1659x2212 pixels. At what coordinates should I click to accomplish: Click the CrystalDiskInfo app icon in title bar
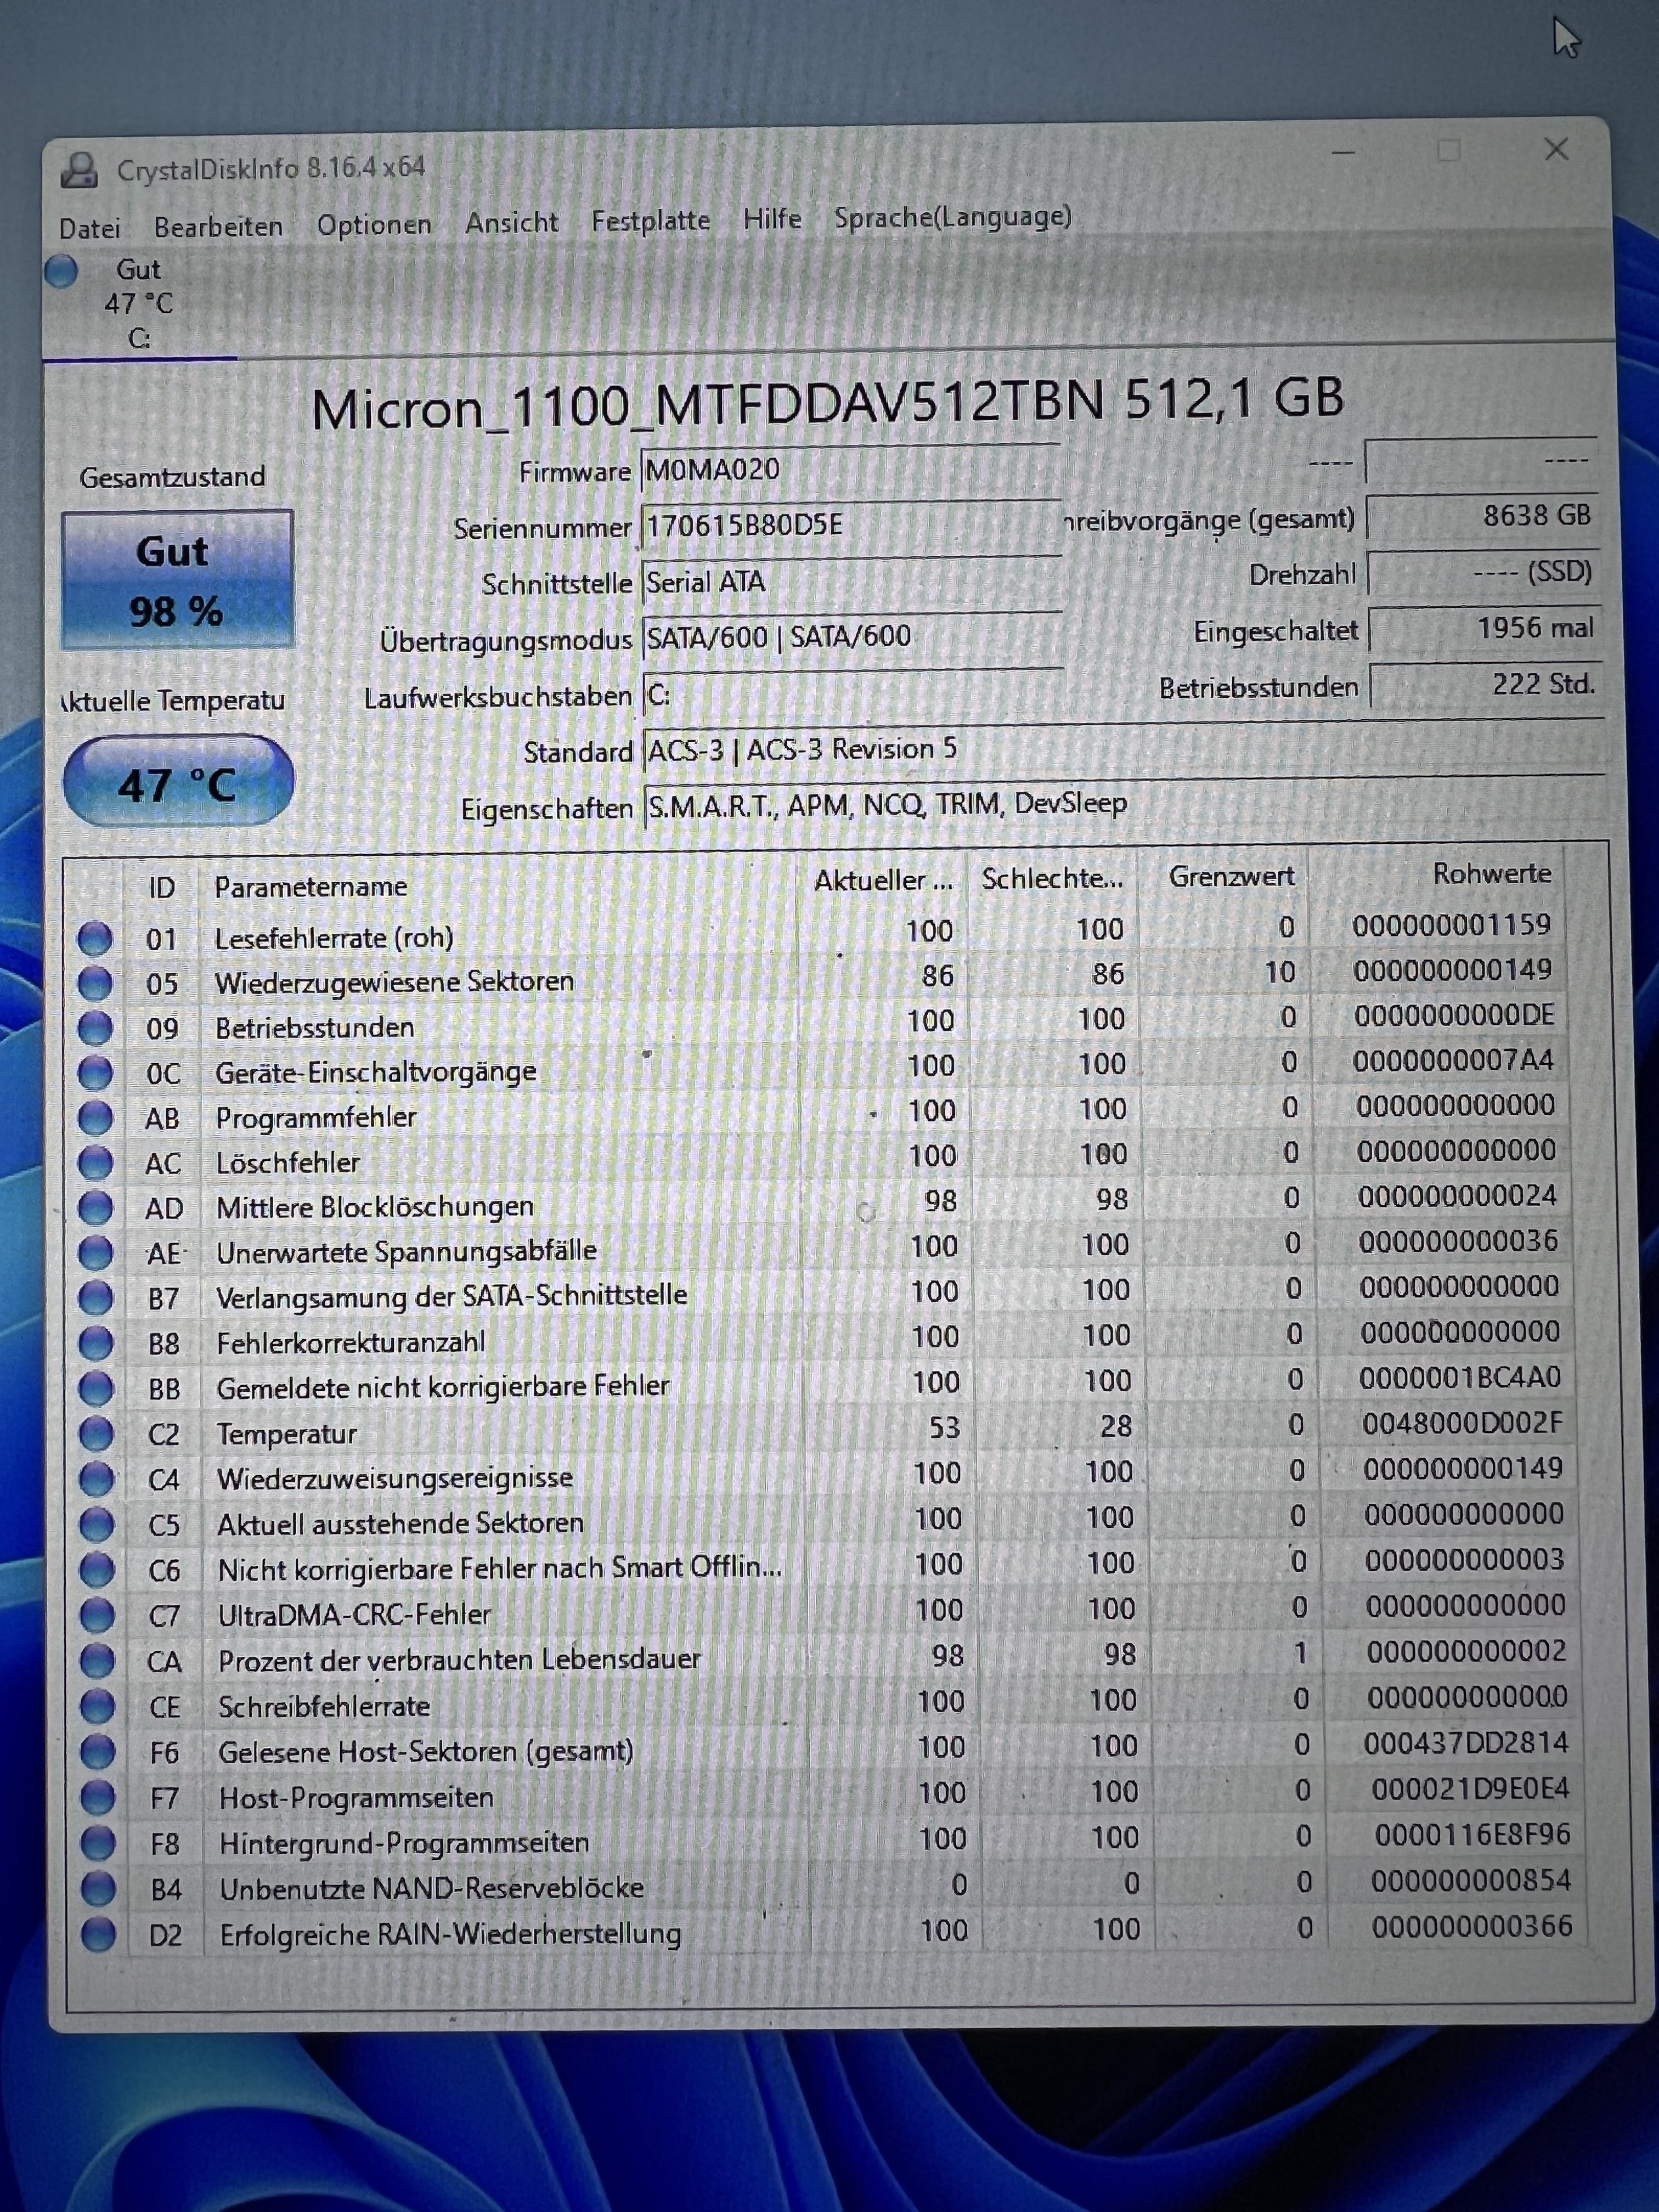(x=79, y=170)
